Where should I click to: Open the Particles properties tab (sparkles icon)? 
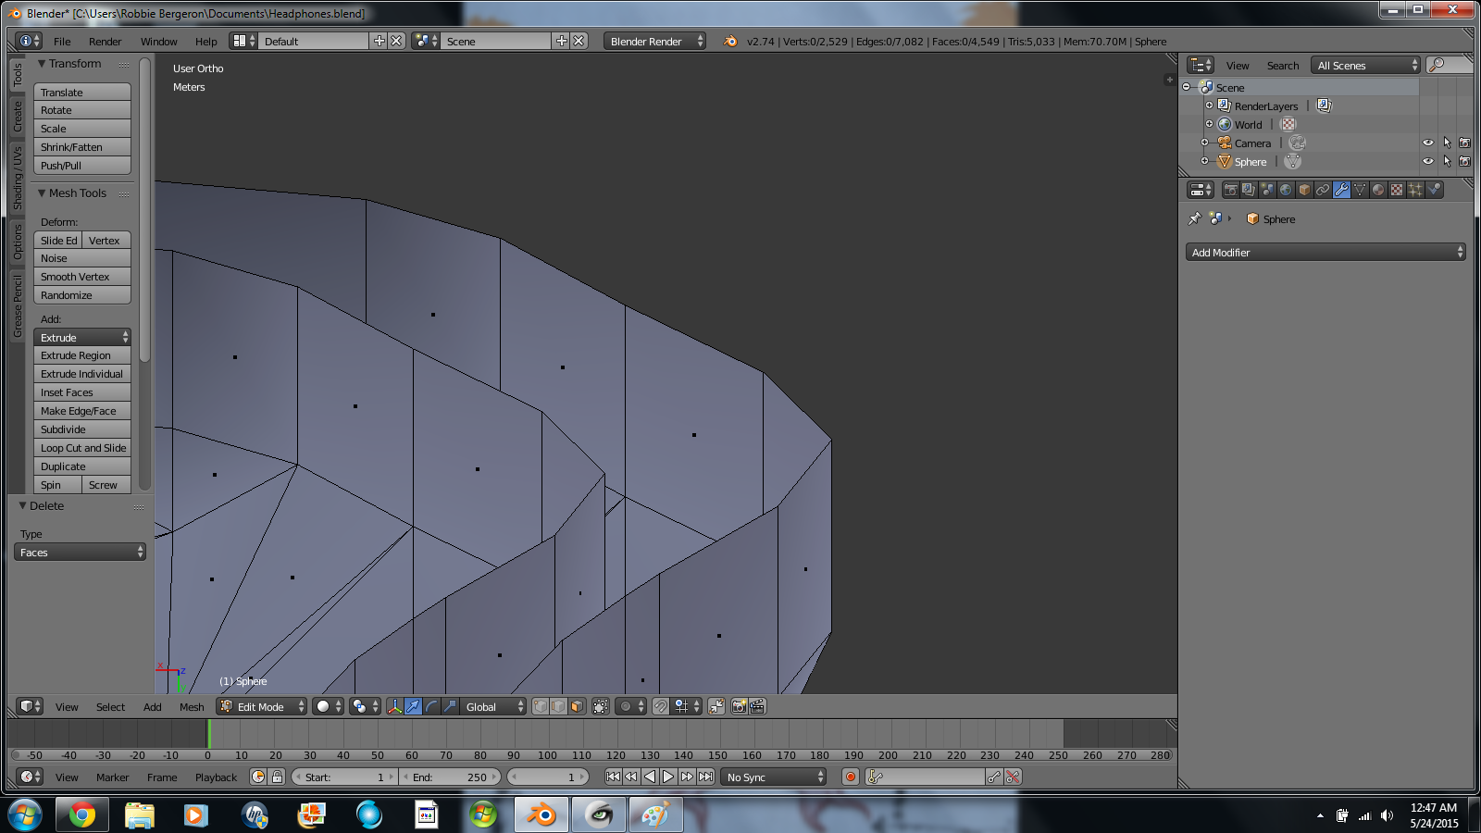click(1415, 190)
